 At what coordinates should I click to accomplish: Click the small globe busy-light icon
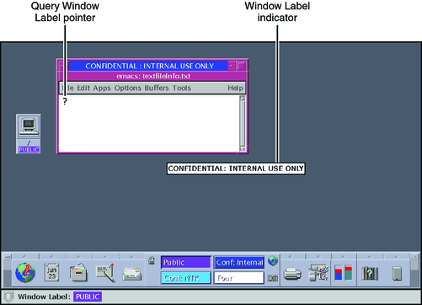coord(273,260)
